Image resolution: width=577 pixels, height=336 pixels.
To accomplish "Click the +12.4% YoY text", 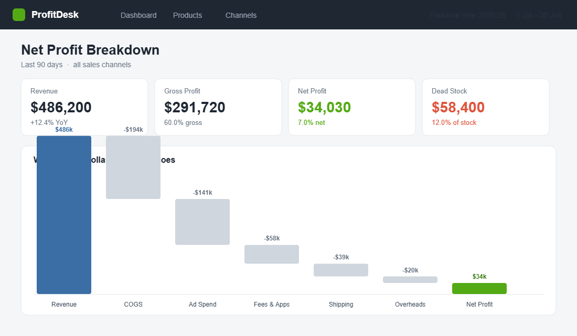I will pyautogui.click(x=49, y=122).
